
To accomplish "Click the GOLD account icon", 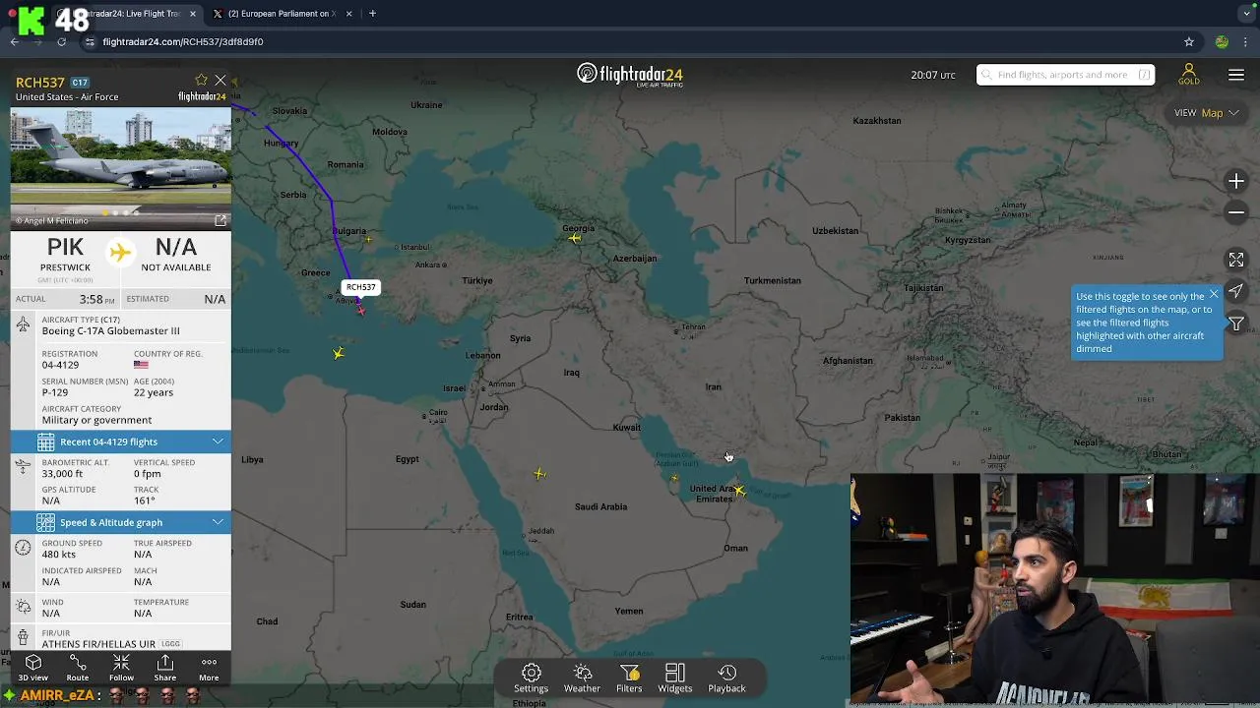I will point(1189,75).
